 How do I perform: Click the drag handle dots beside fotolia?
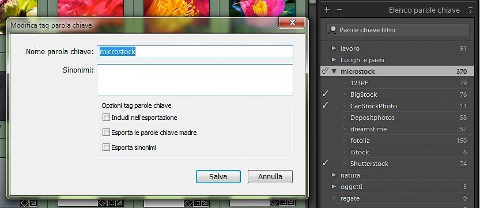coord(344,141)
